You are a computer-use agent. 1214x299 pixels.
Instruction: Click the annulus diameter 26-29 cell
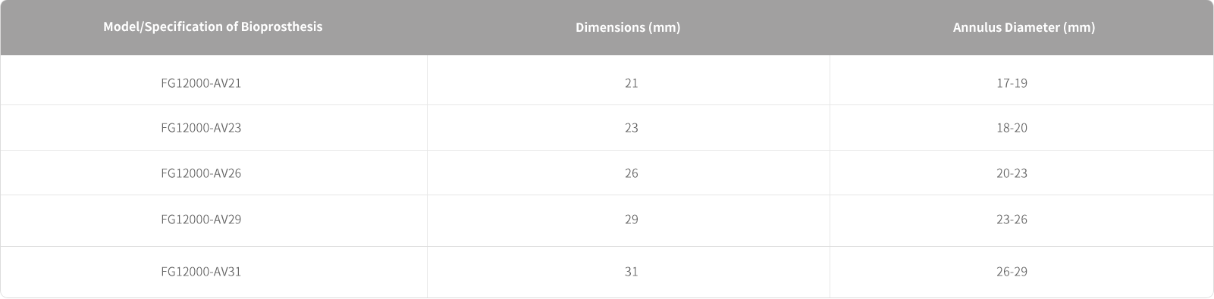[x=1012, y=272]
